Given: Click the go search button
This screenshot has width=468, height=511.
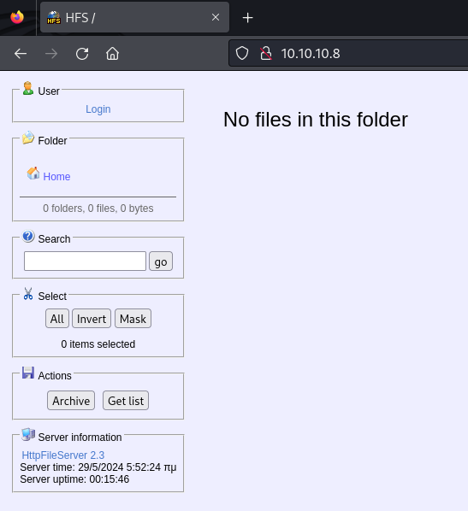Looking at the screenshot, I should coord(161,261).
